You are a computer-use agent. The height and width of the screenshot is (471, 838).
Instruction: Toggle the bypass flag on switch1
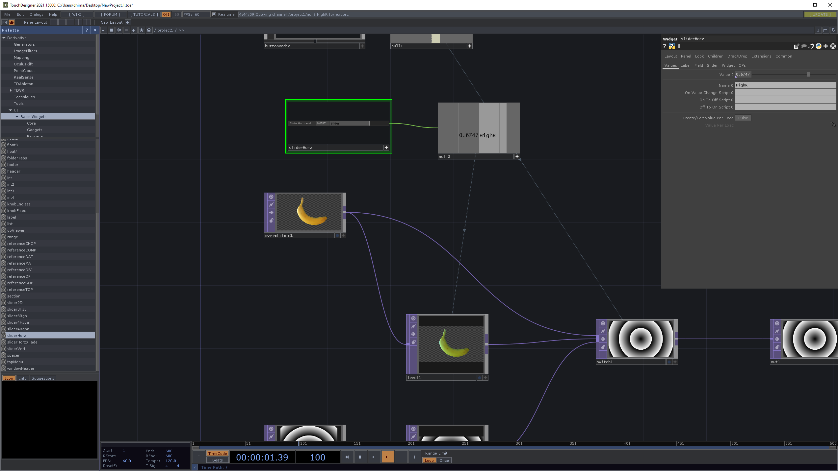[603, 331]
